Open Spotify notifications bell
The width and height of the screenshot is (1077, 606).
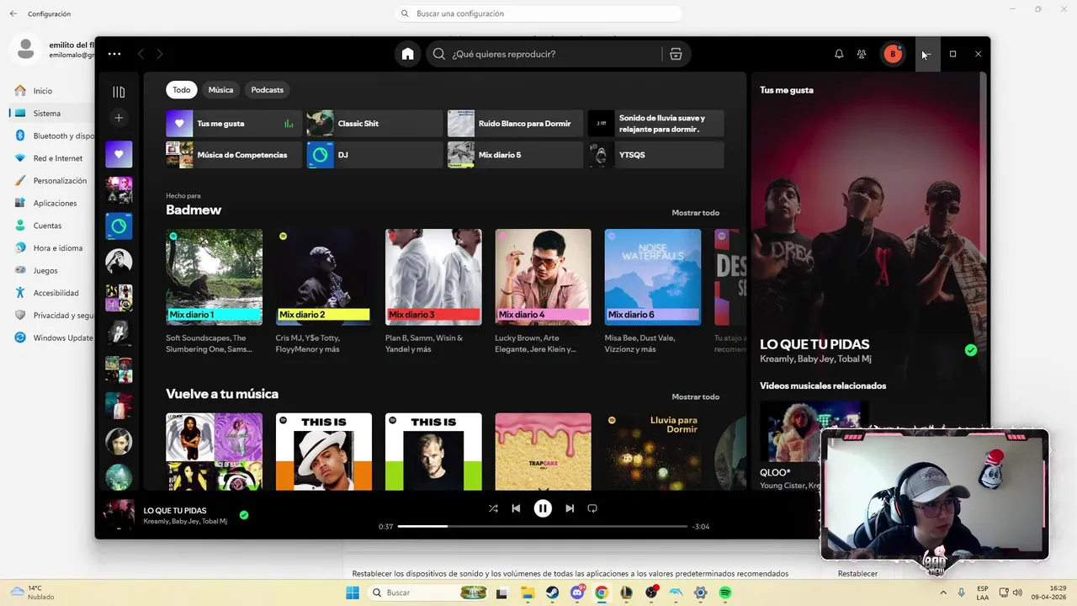click(839, 54)
